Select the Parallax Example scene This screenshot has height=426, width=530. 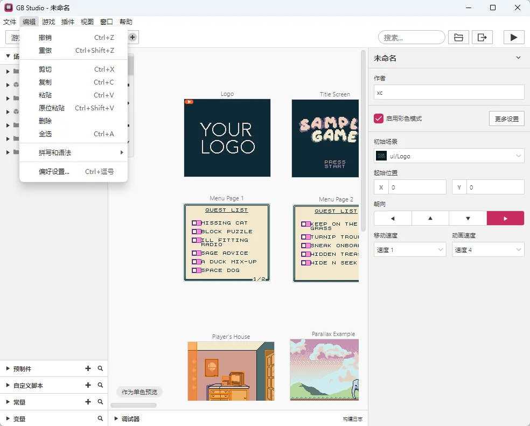click(324, 369)
